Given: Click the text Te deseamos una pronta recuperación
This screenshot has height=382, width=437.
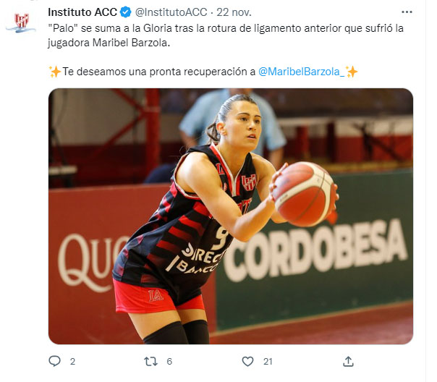Looking at the screenshot, I should click(159, 72).
